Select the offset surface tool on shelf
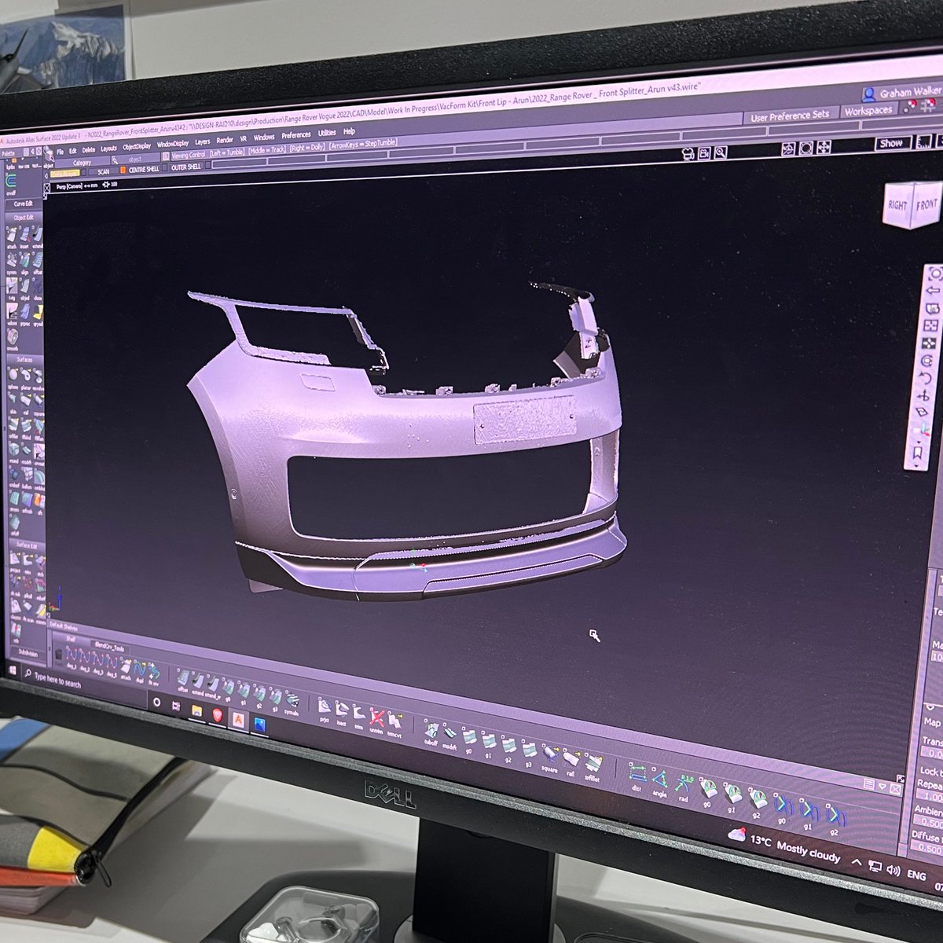The height and width of the screenshot is (943, 943). click(183, 680)
